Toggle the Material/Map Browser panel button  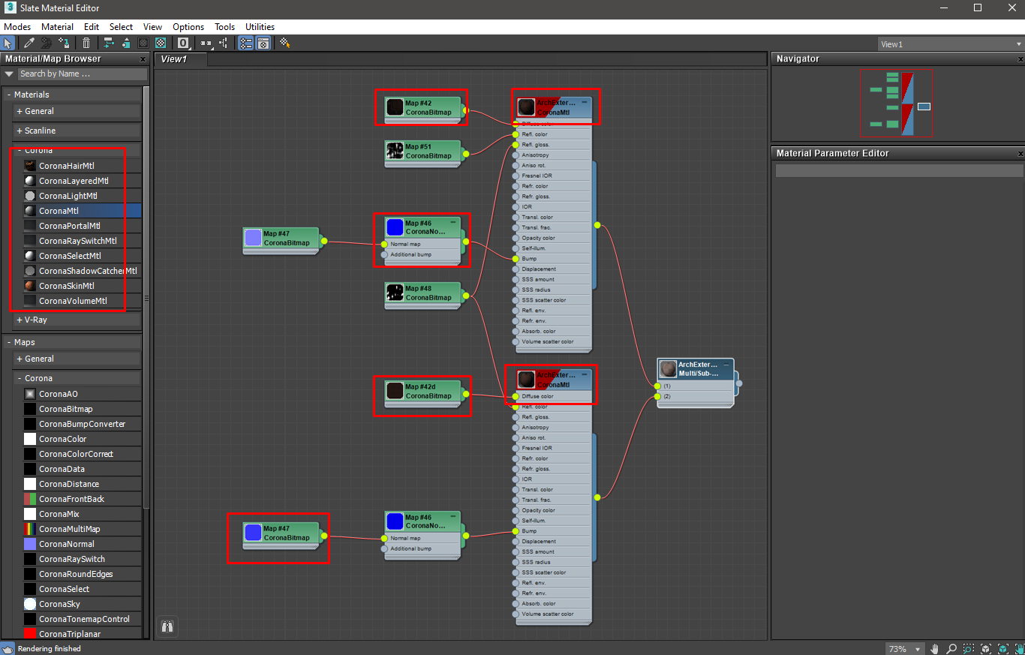[x=246, y=43]
